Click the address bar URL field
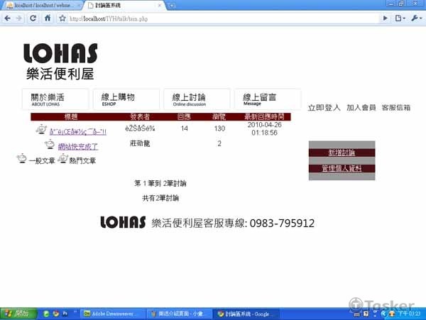 point(213,18)
